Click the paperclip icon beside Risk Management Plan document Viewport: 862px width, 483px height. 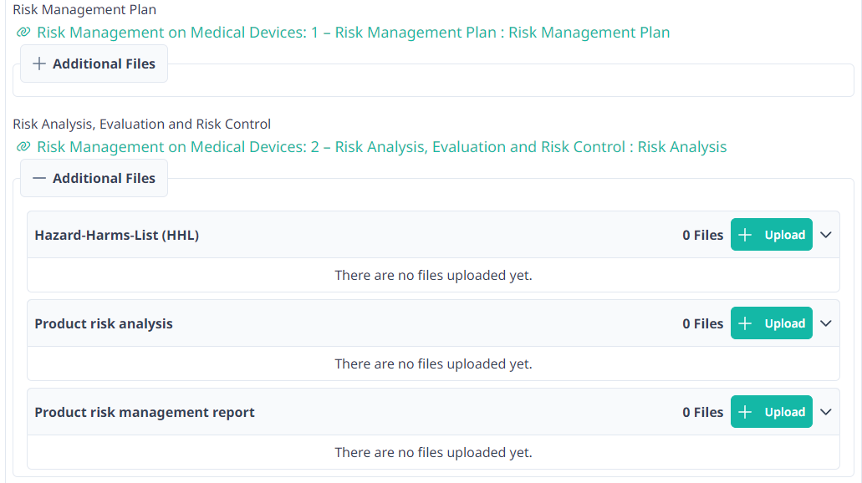point(24,32)
